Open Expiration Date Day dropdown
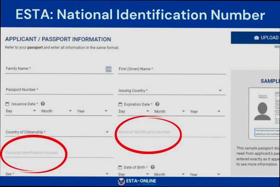Image resolution: width=280 pixels, height=187 pixels. (x=134, y=111)
